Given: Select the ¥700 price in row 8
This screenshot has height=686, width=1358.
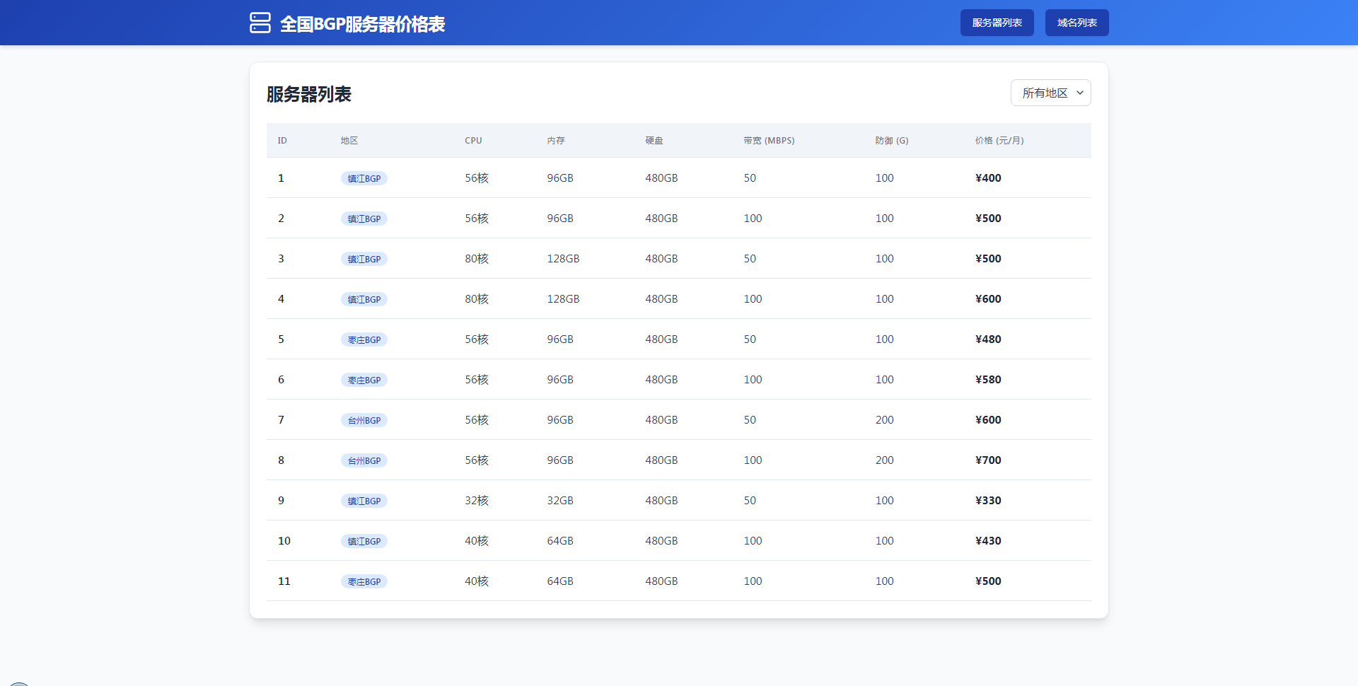Looking at the screenshot, I should [x=988, y=460].
